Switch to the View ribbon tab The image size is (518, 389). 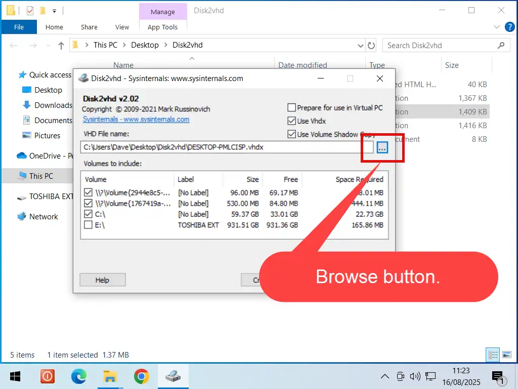click(122, 27)
